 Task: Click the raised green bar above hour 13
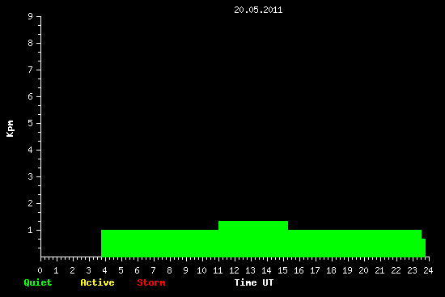tap(253, 225)
